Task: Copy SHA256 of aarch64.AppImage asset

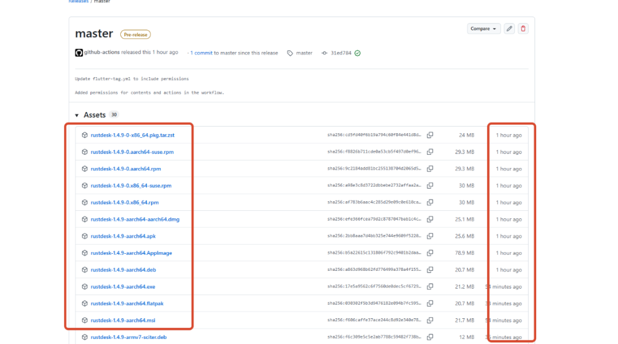Action: 430,253
